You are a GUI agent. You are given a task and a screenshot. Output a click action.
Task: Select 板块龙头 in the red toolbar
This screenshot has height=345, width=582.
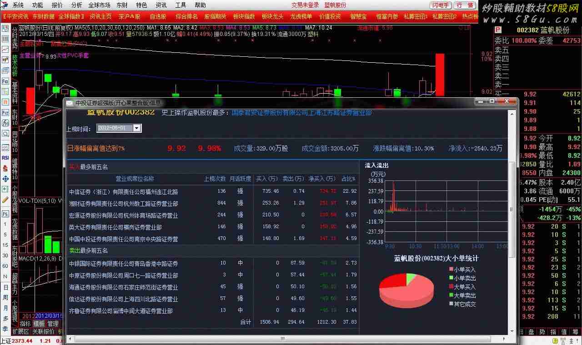[x=273, y=16]
